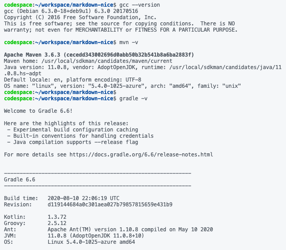Click the mvn -v command text
This screenshot has width=286, height=250.
(x=129, y=42)
